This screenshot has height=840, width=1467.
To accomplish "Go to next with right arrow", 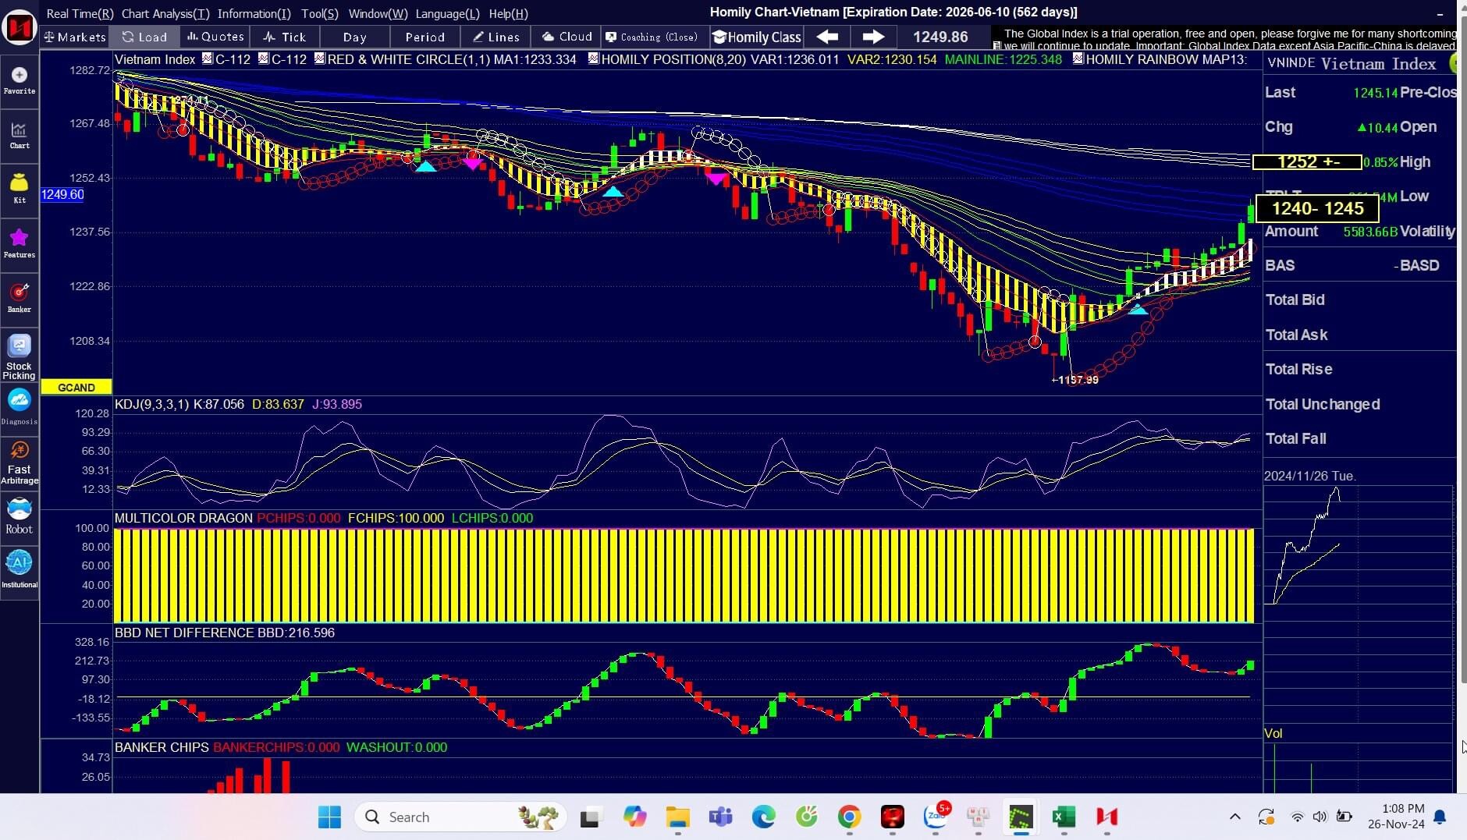I will click(x=873, y=37).
